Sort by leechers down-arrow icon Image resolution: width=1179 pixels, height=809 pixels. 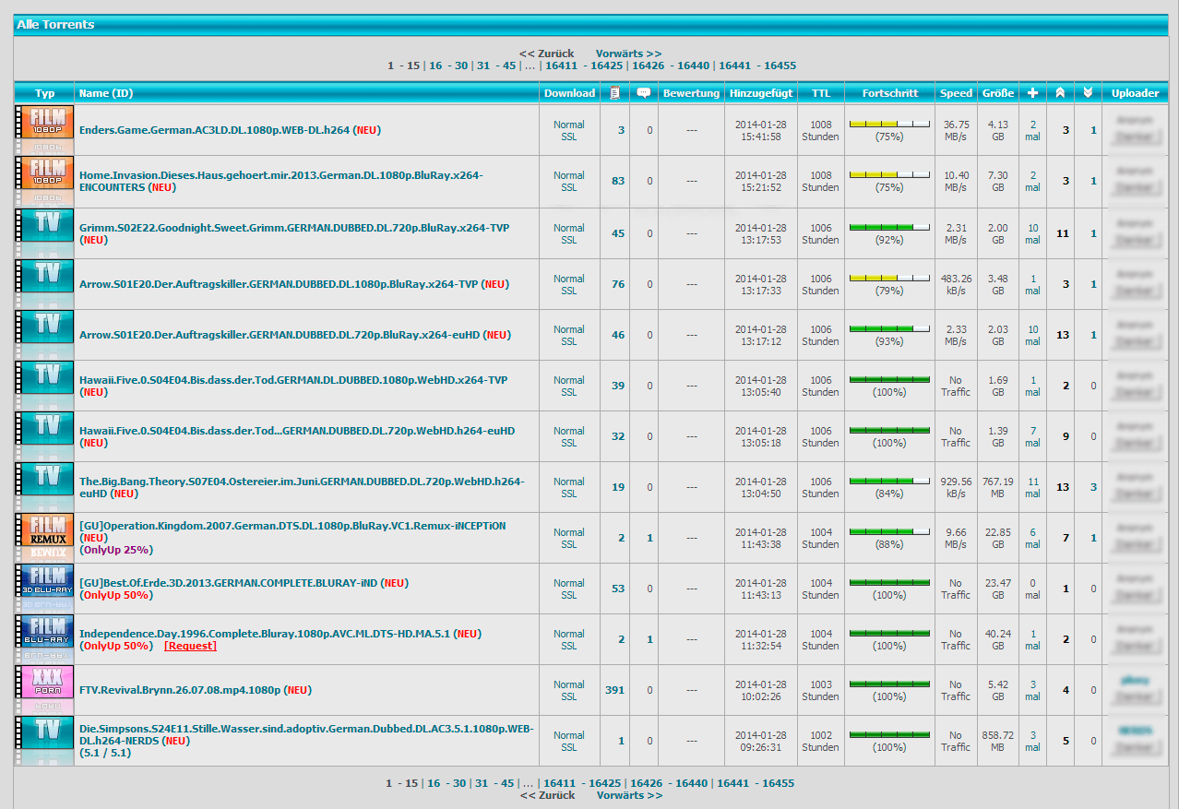click(1088, 92)
